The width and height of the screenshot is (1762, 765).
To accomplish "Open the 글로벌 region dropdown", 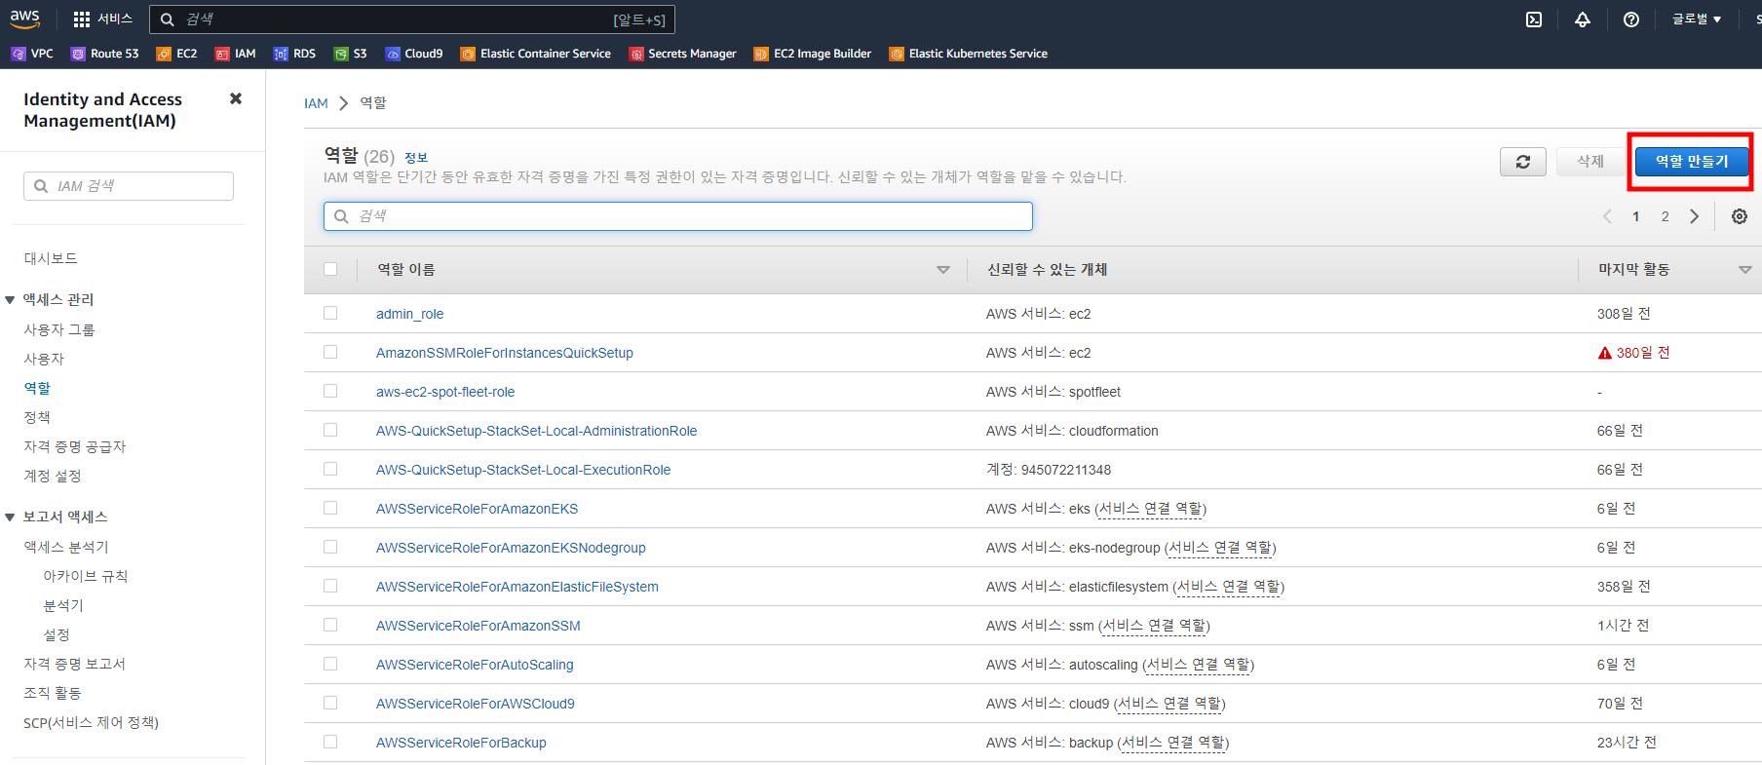I will click(x=1697, y=19).
